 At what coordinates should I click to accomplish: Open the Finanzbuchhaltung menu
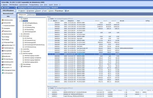(x=34, y=5)
